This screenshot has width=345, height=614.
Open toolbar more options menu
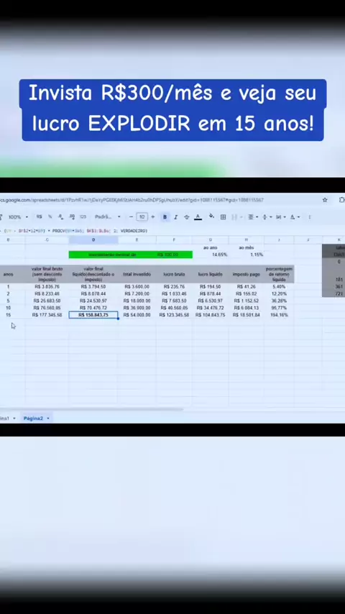[x=309, y=217]
